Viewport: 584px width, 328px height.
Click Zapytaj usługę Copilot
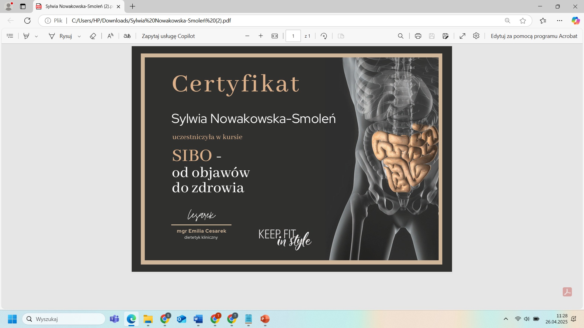[168, 36]
